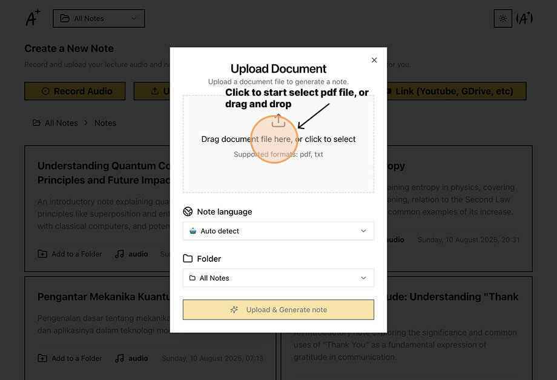Click All Notes breadcrumb link
This screenshot has height=380, width=557.
coord(61,123)
